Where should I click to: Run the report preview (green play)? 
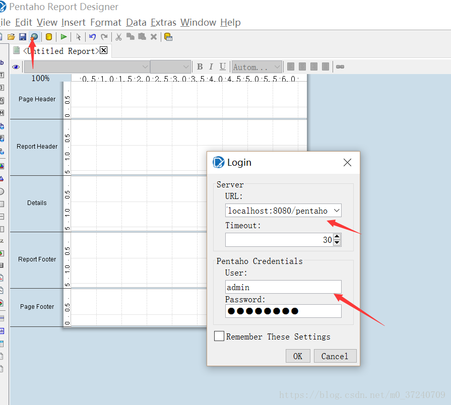(64, 37)
